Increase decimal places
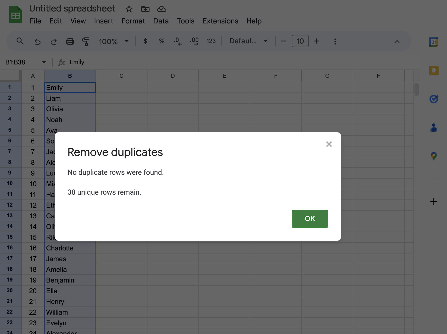Image resolution: width=447 pixels, height=334 pixels. pyautogui.click(x=194, y=41)
